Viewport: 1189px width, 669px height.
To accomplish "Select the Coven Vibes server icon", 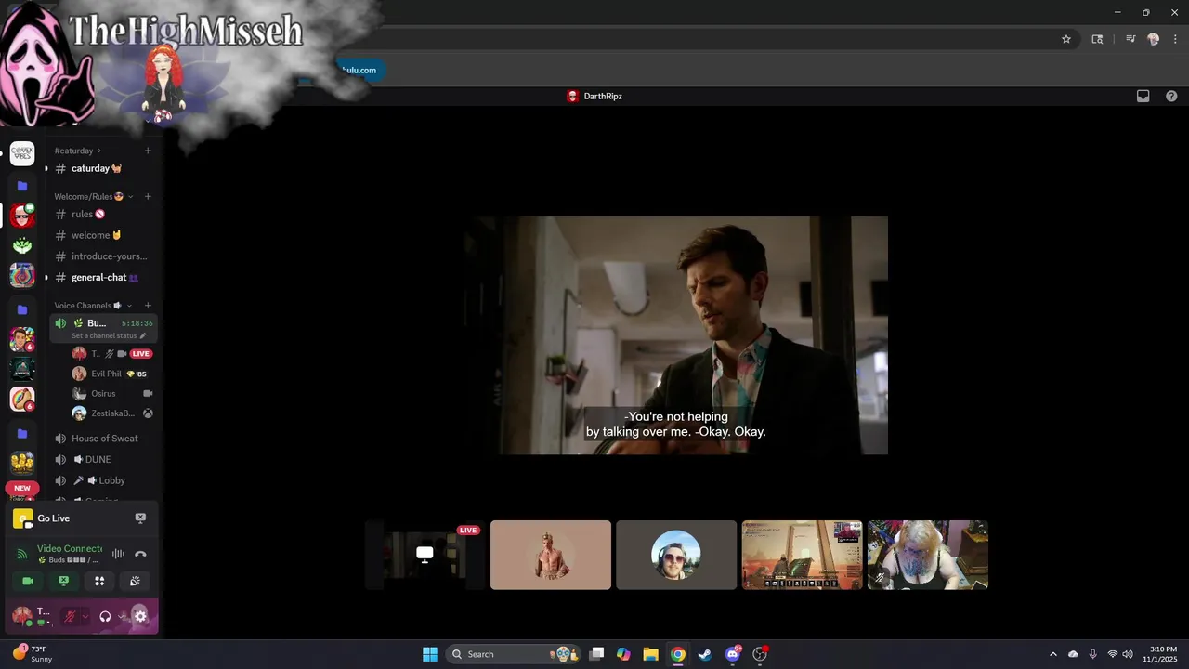I will coord(22,154).
